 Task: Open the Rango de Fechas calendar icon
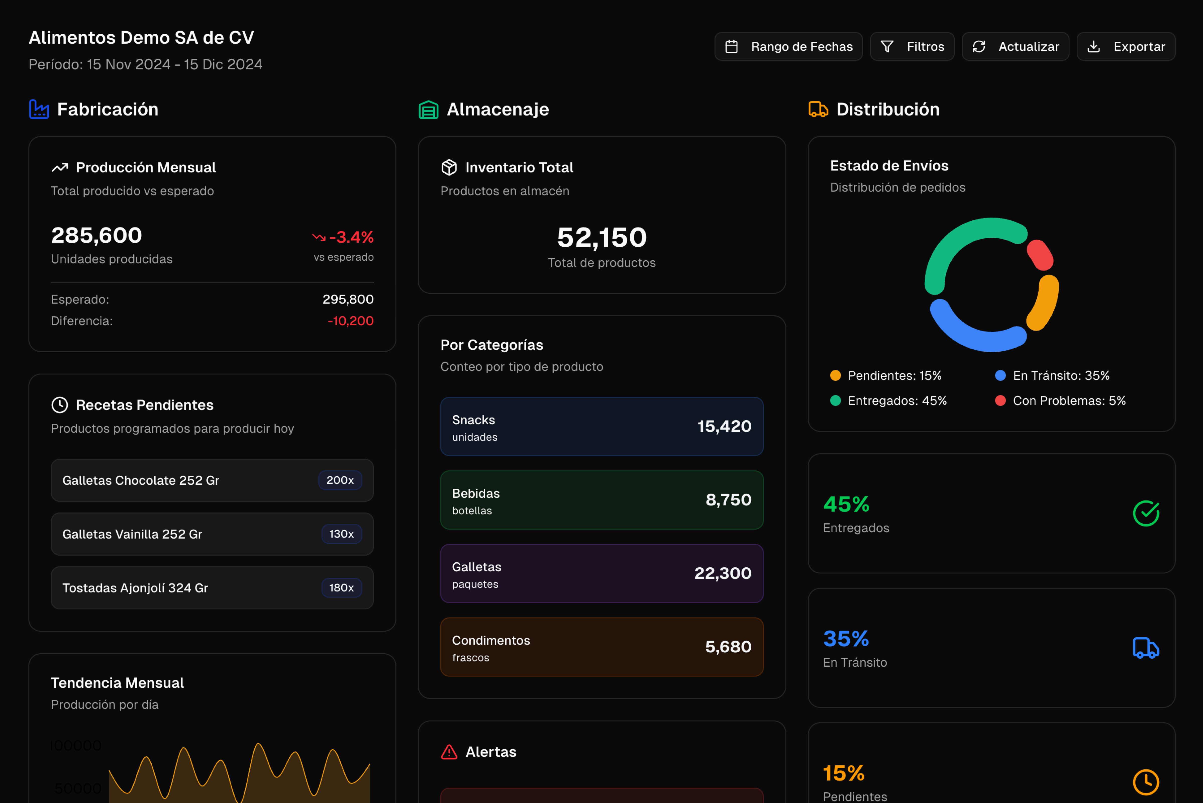pos(733,46)
